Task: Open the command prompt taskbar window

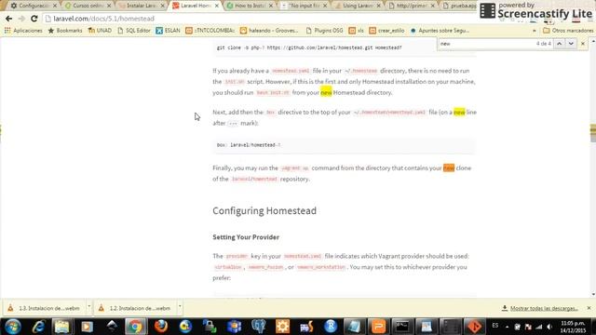Action: pos(402,327)
